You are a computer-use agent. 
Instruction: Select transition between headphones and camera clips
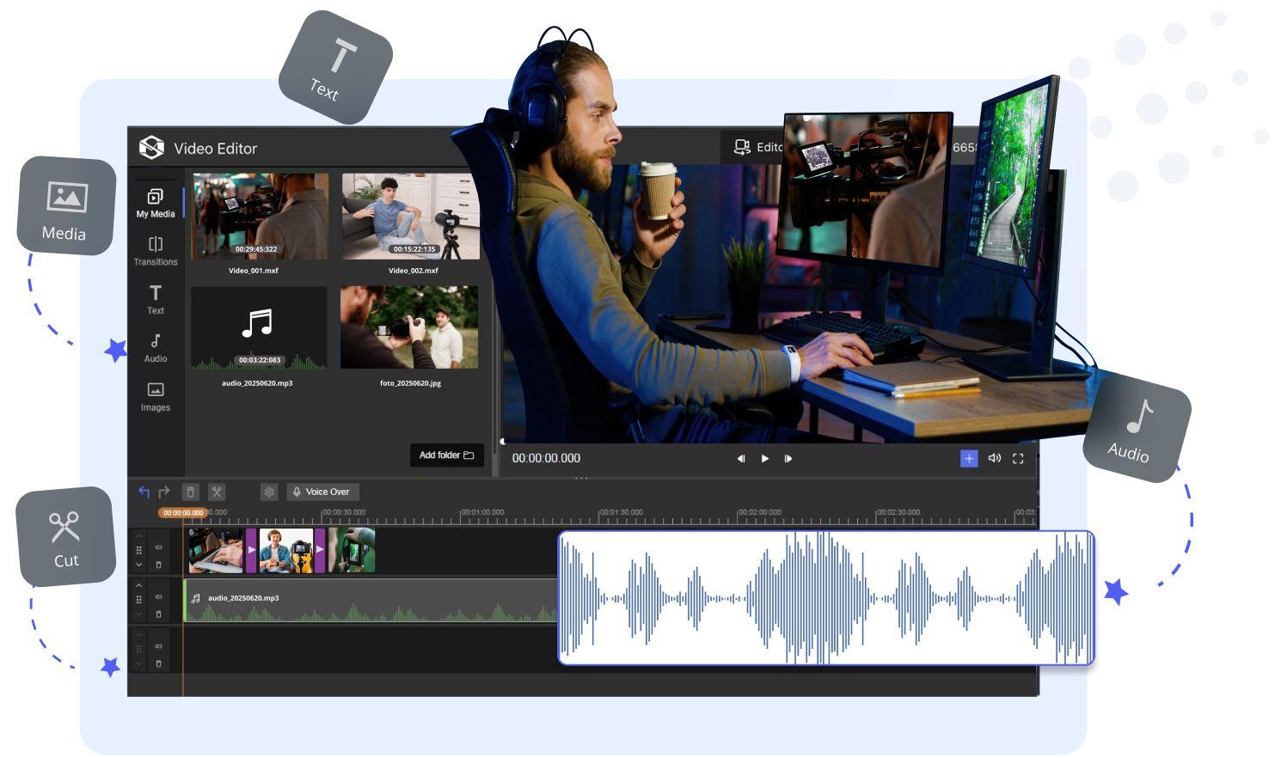pyautogui.click(x=320, y=551)
